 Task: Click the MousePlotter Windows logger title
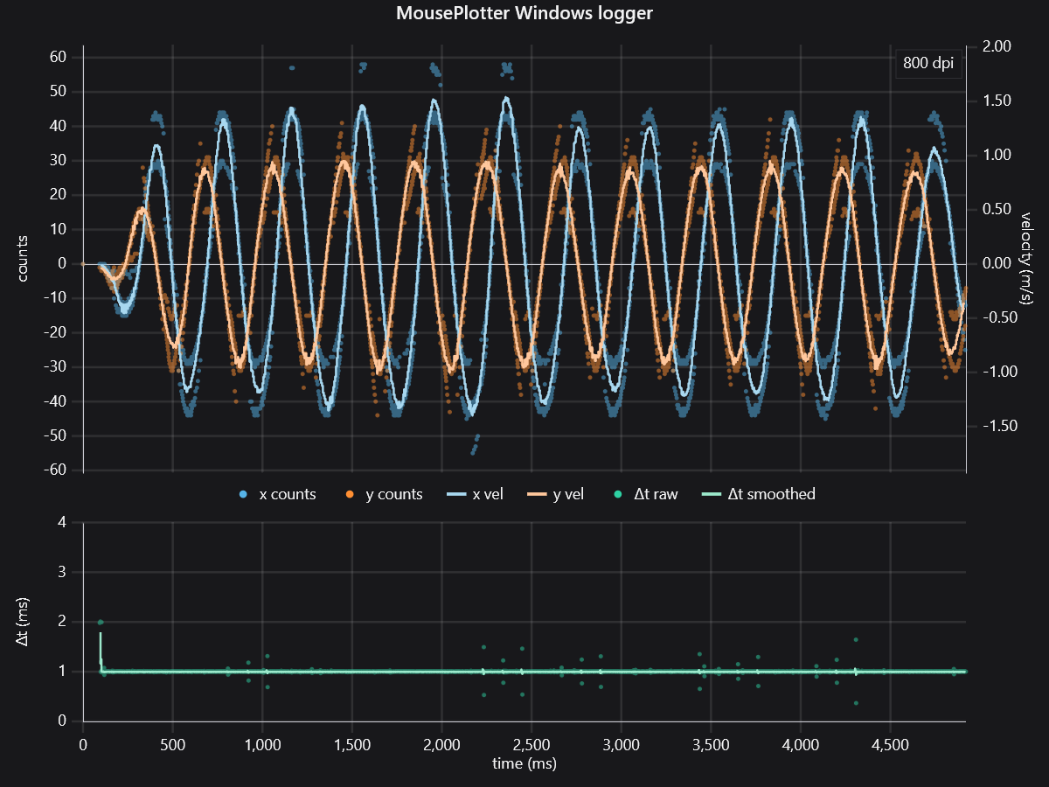pyautogui.click(x=524, y=13)
